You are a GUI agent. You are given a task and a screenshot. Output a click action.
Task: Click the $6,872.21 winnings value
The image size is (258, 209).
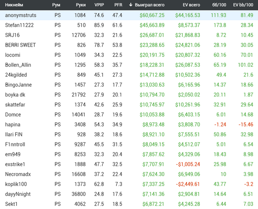(x=153, y=204)
